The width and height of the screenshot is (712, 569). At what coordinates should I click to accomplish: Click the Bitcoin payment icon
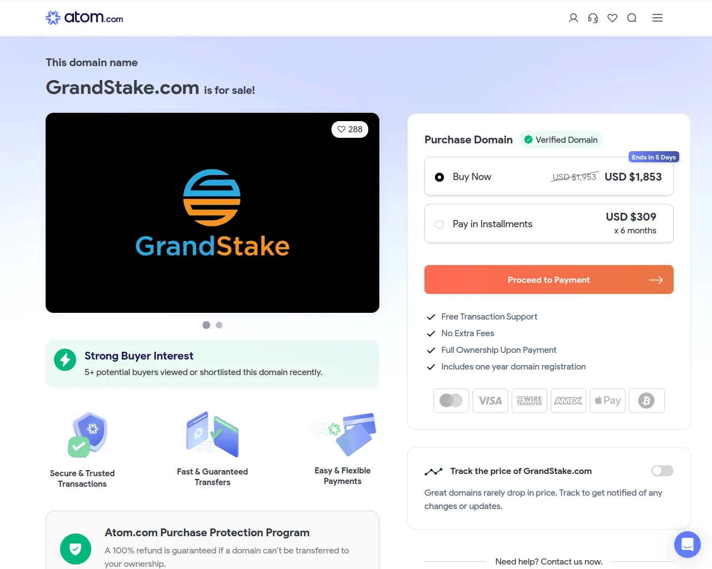646,401
